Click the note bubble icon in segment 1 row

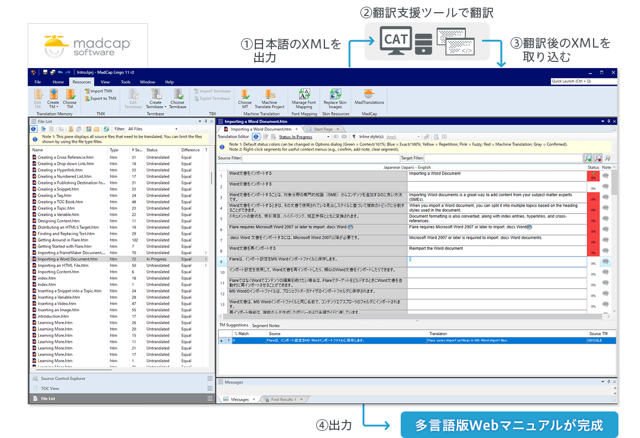click(x=605, y=176)
